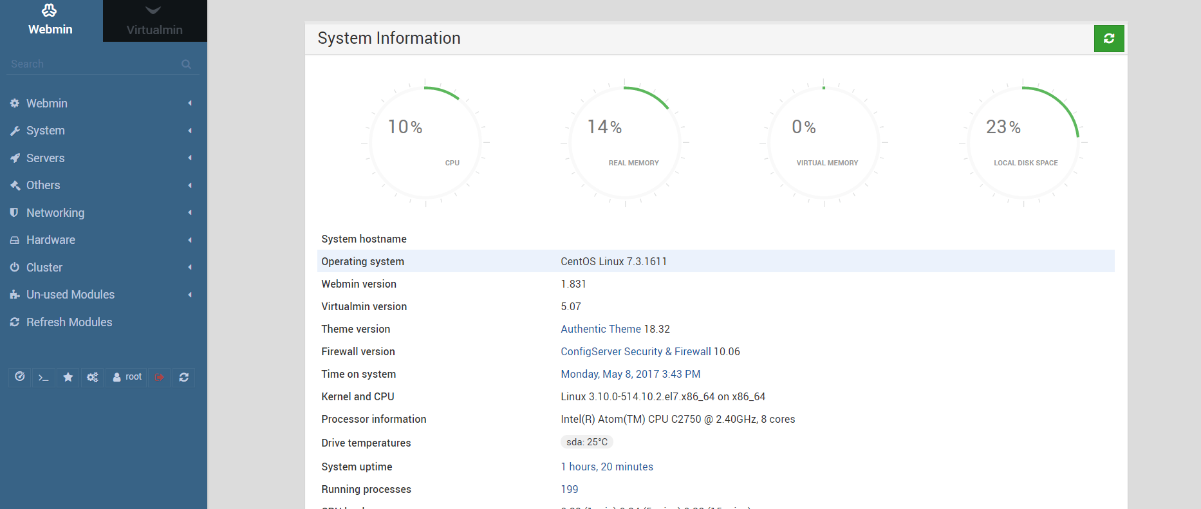Click the sidebar bottom reload icon
This screenshot has height=509, width=1201.
point(184,377)
